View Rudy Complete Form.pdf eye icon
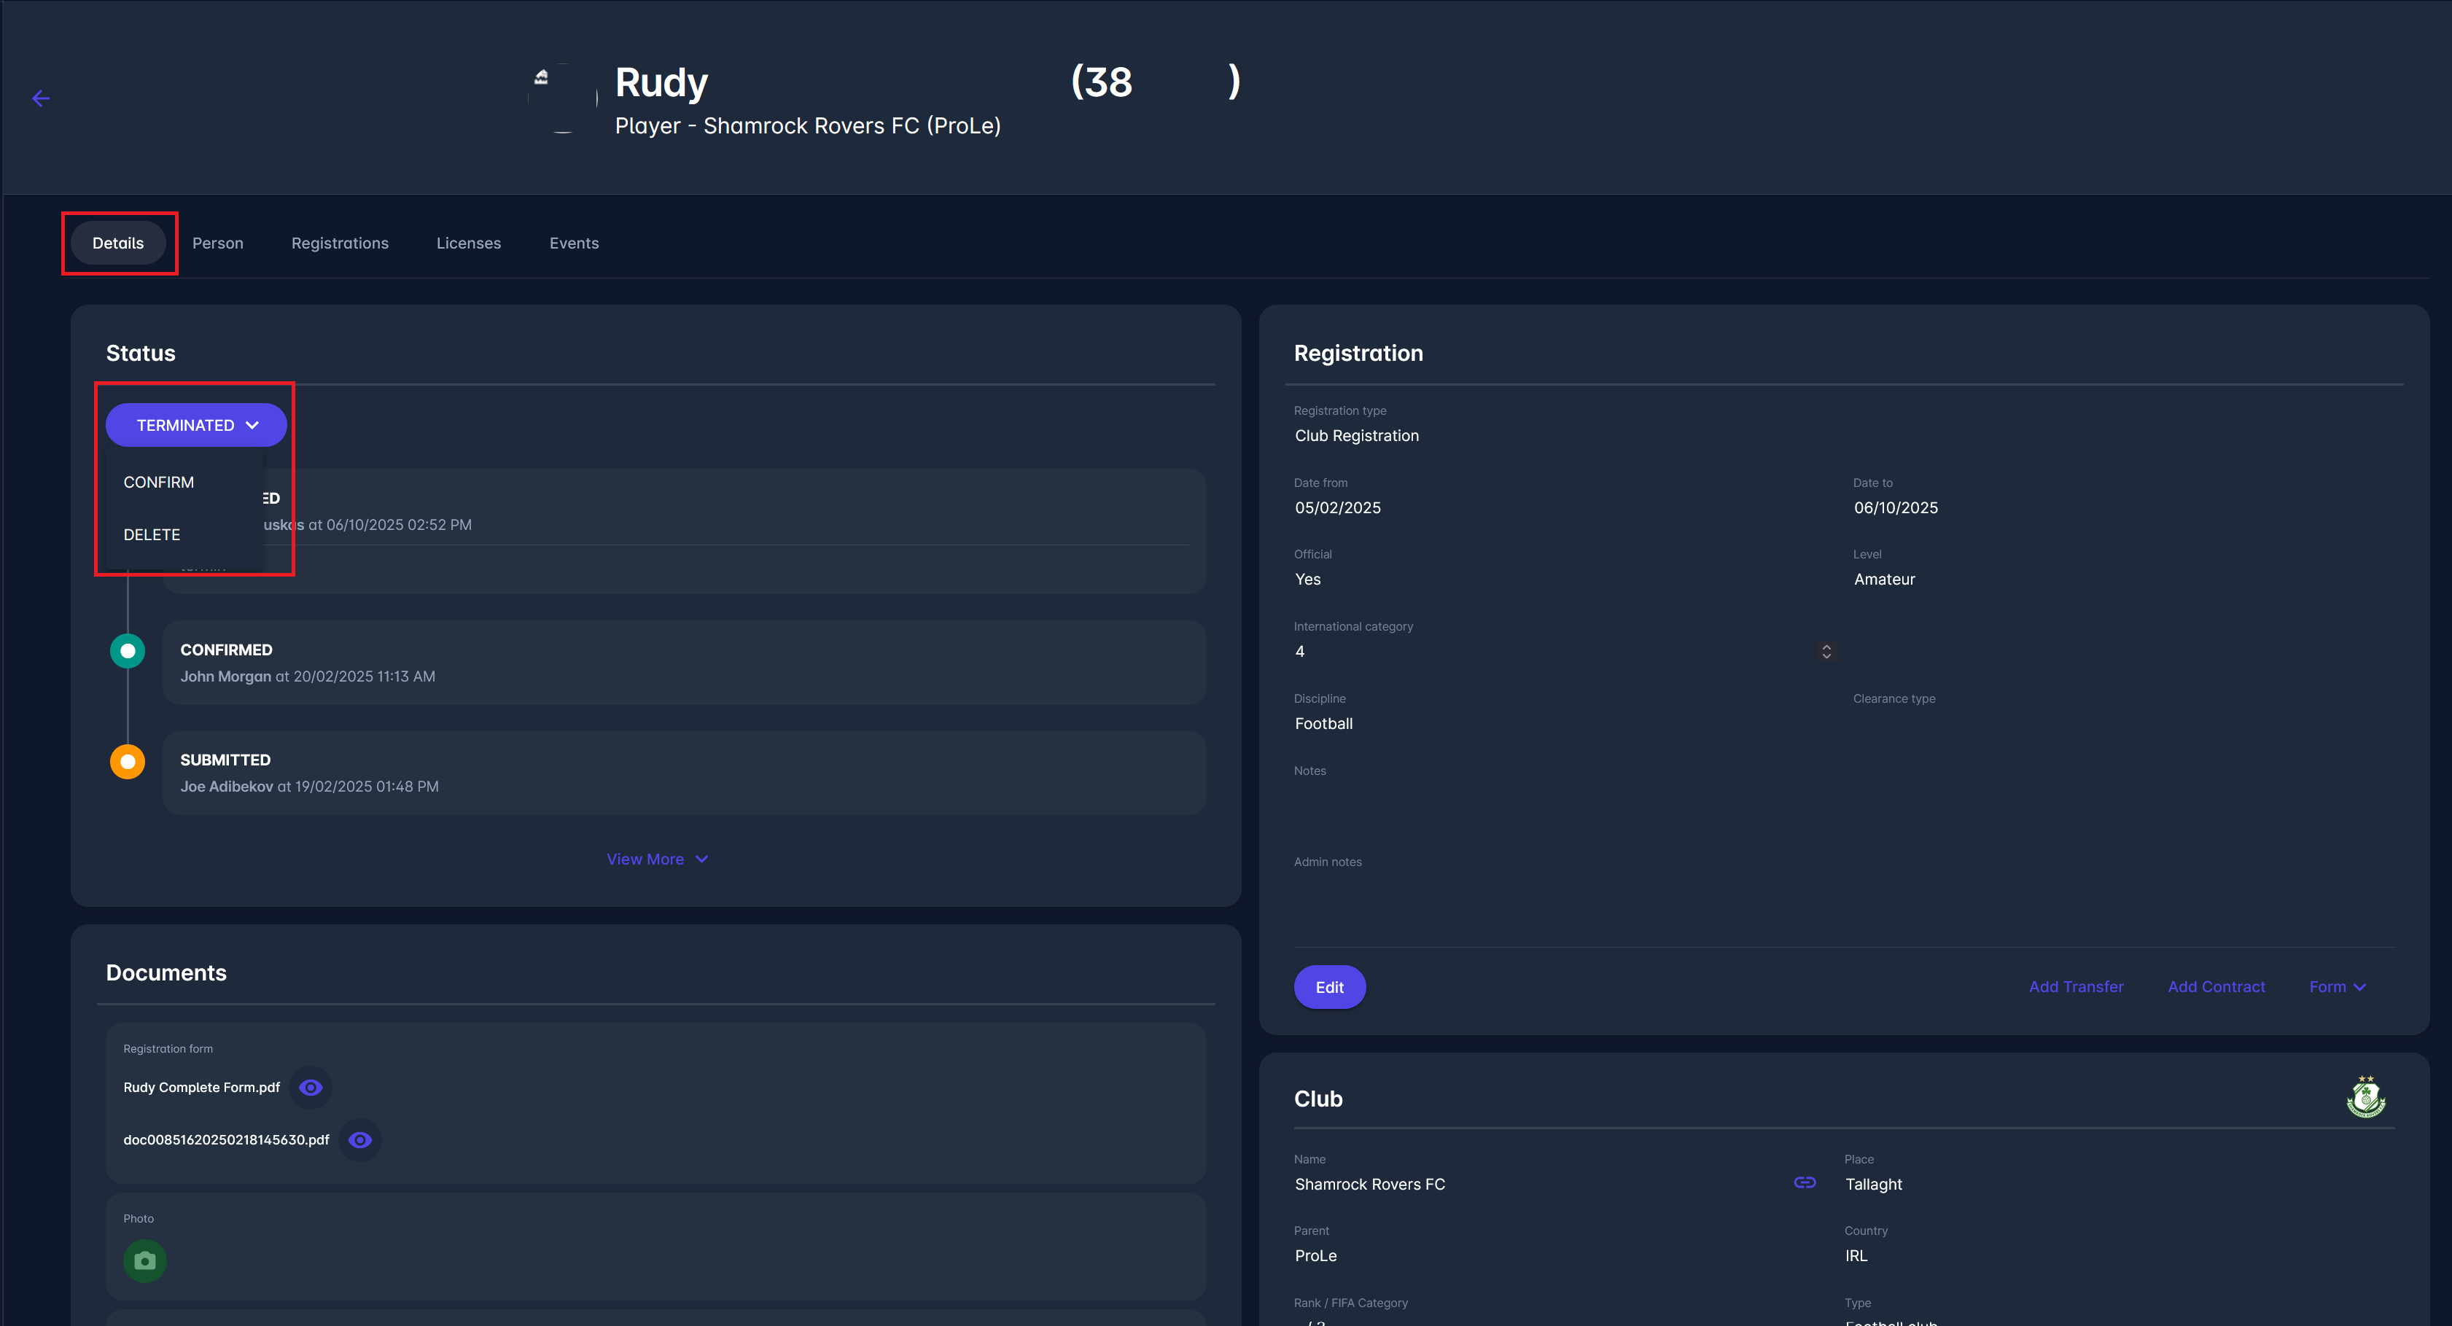The image size is (2452, 1326). [x=311, y=1087]
